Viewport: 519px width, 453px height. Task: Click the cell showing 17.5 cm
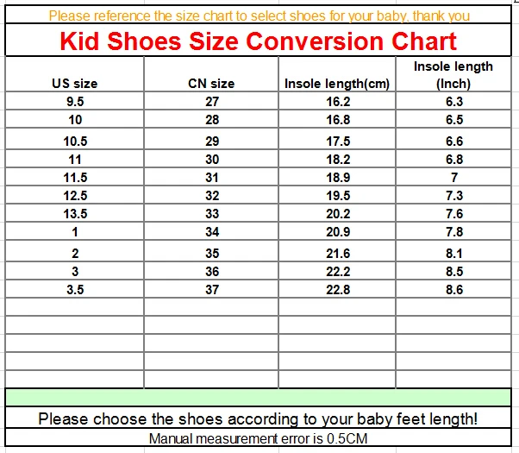point(337,139)
